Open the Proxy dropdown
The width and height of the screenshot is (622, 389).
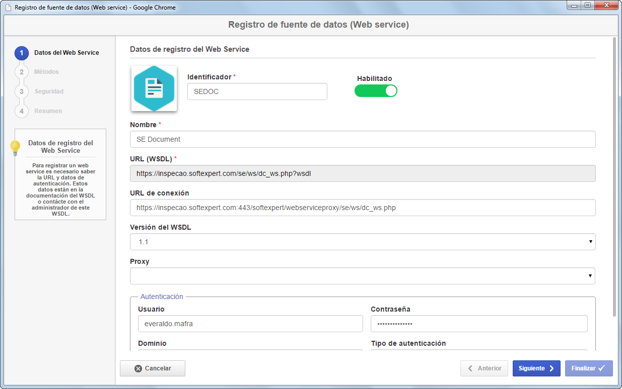(x=363, y=276)
